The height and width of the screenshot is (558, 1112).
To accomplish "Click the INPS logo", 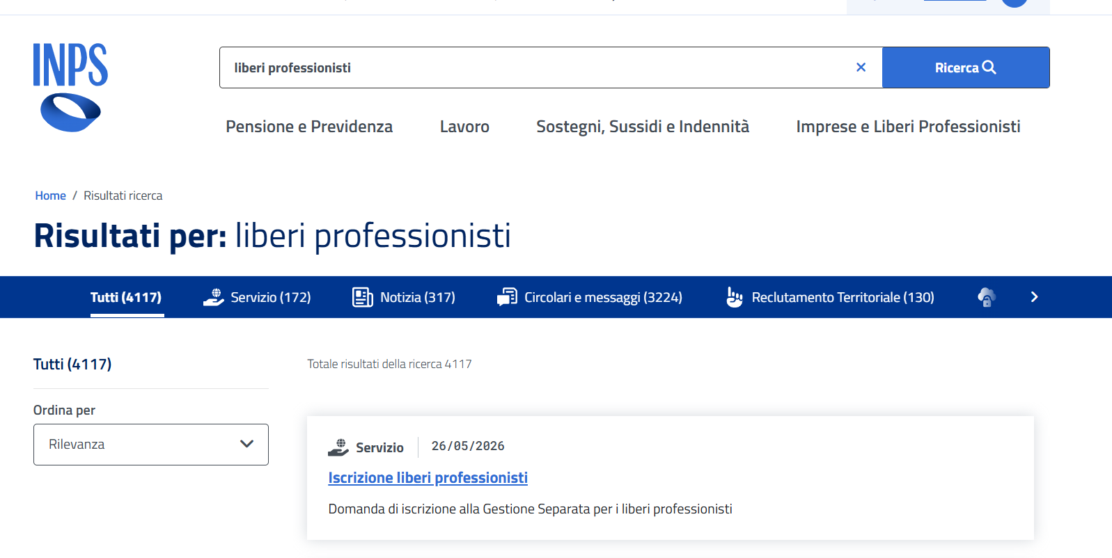I will click(x=70, y=88).
